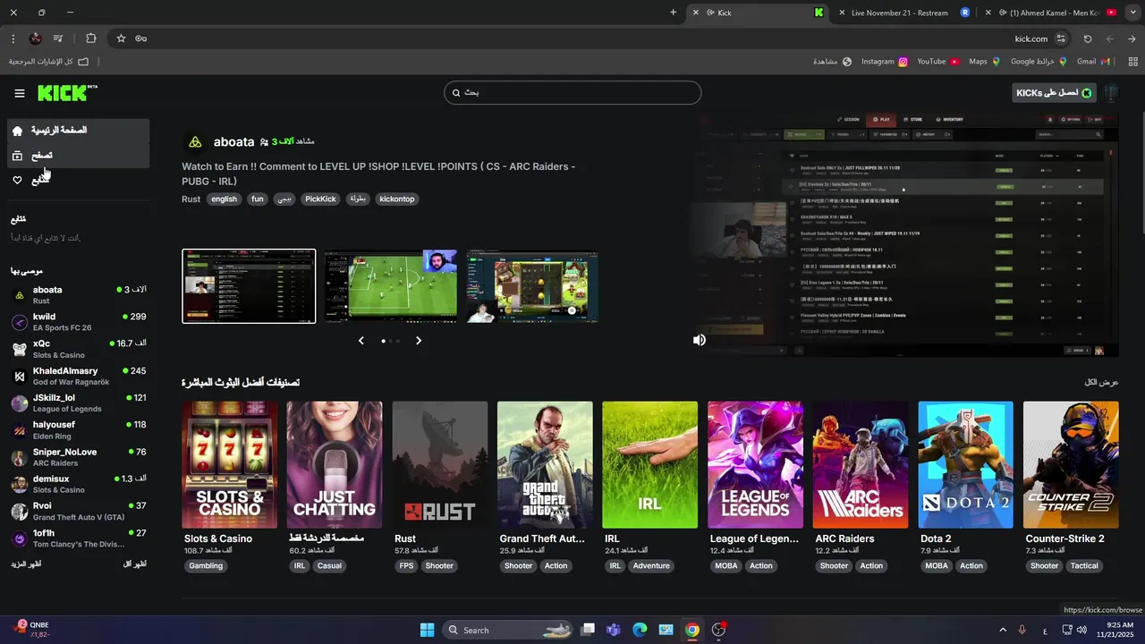This screenshot has height=644, width=1145.
Task: Open the Chrome extensions puzzle icon
Action: [91, 38]
